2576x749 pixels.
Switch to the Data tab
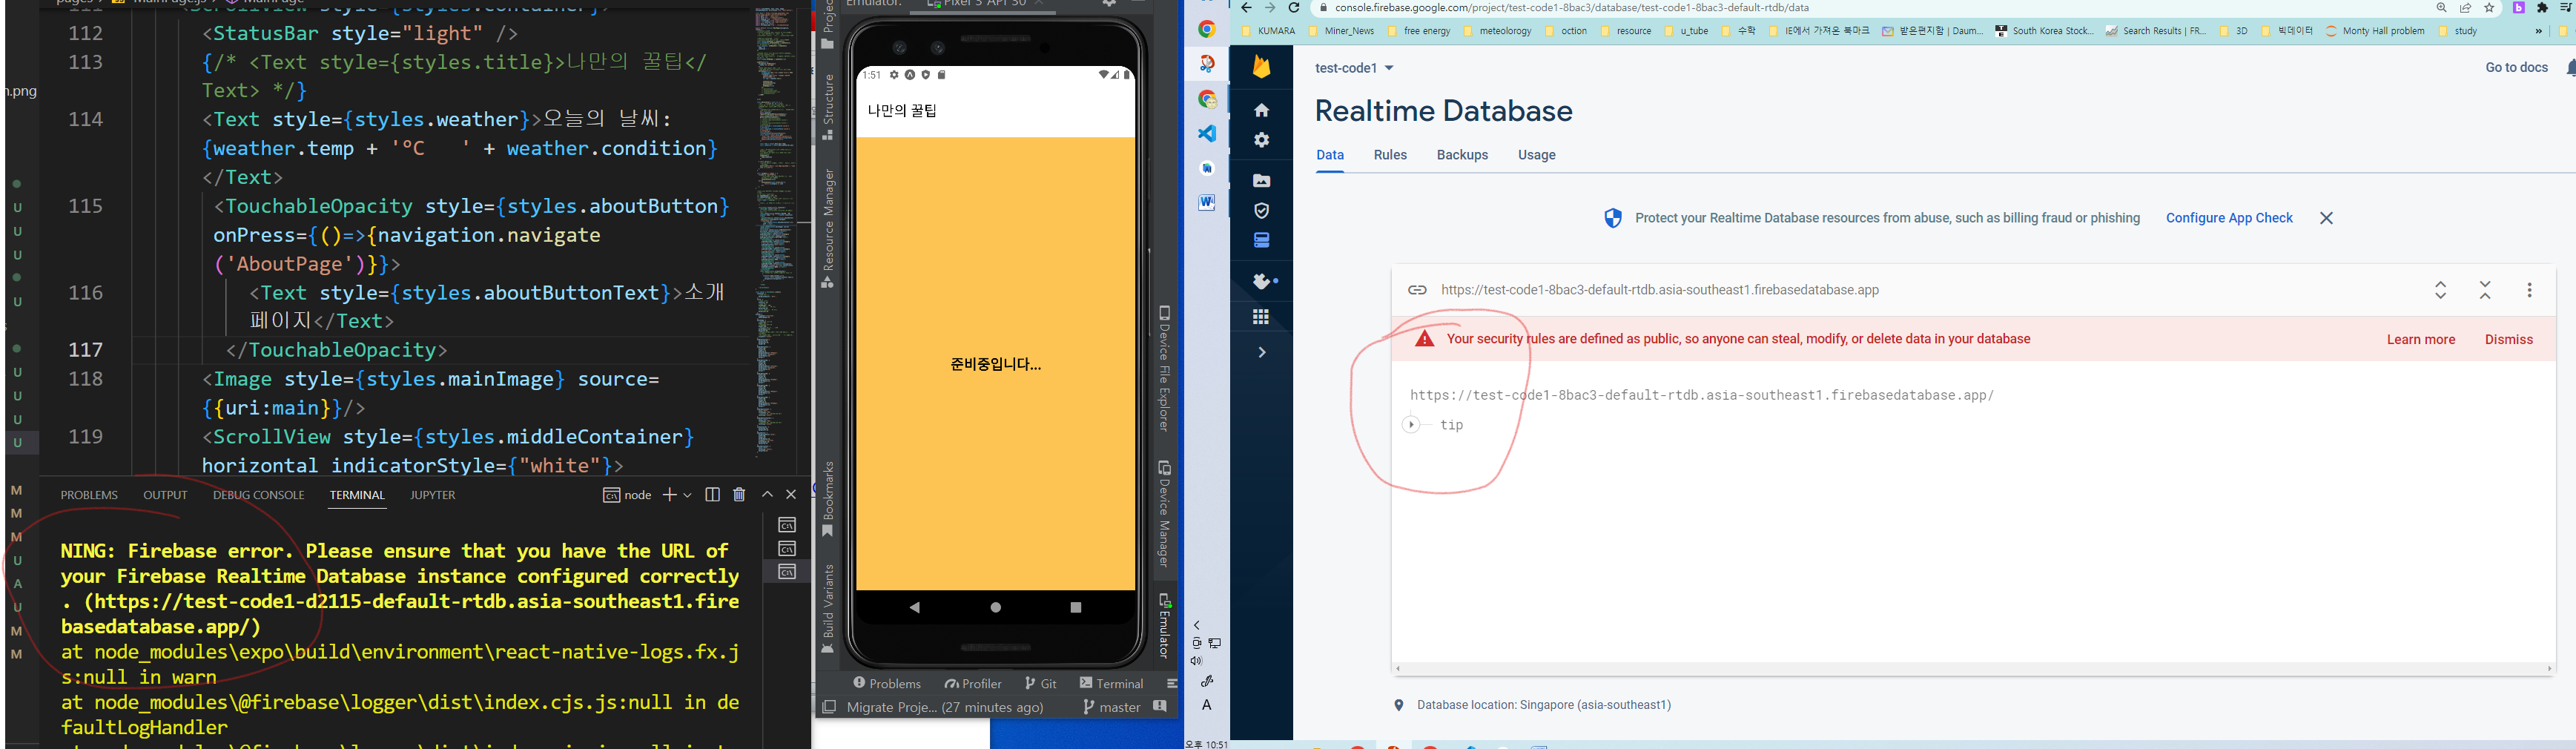coord(1330,155)
